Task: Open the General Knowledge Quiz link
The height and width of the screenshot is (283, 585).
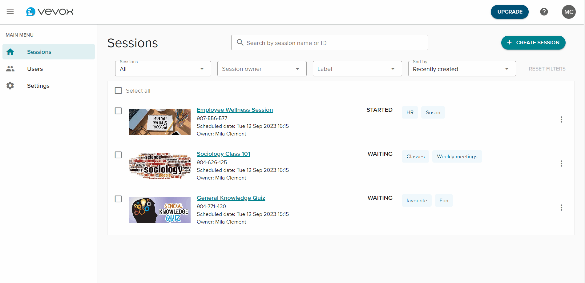Action: (231, 198)
